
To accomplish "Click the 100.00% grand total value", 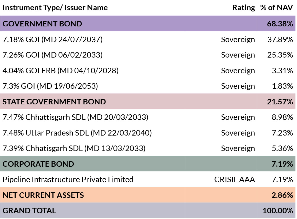I will click(x=278, y=211).
